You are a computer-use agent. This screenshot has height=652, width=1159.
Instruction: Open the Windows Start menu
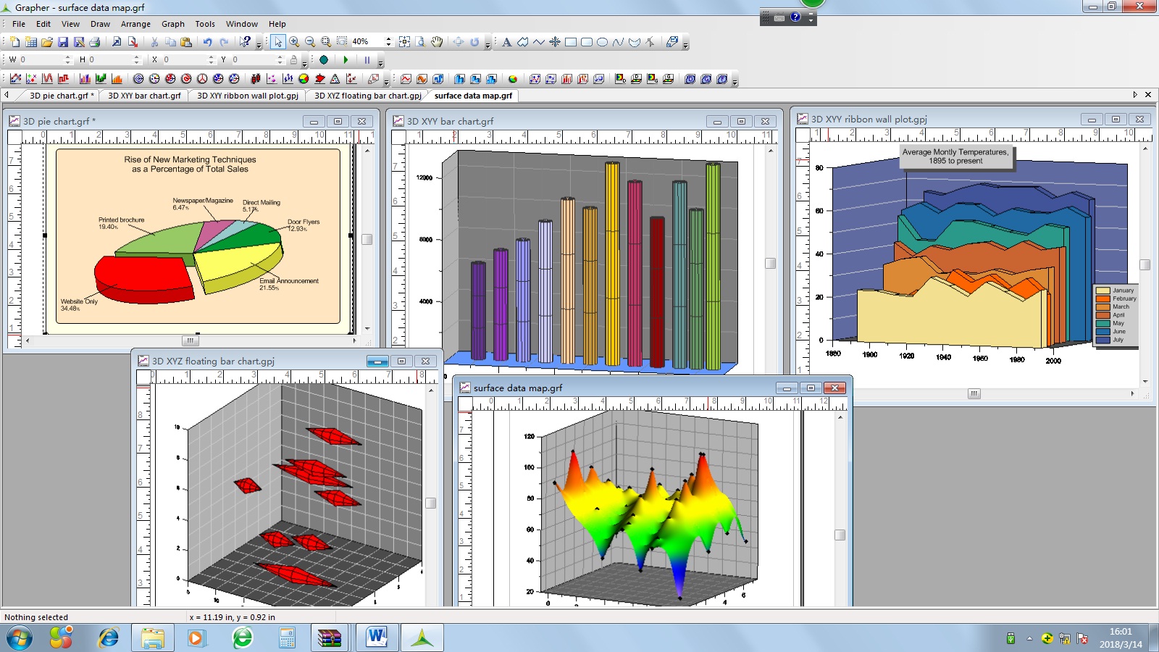(20, 638)
